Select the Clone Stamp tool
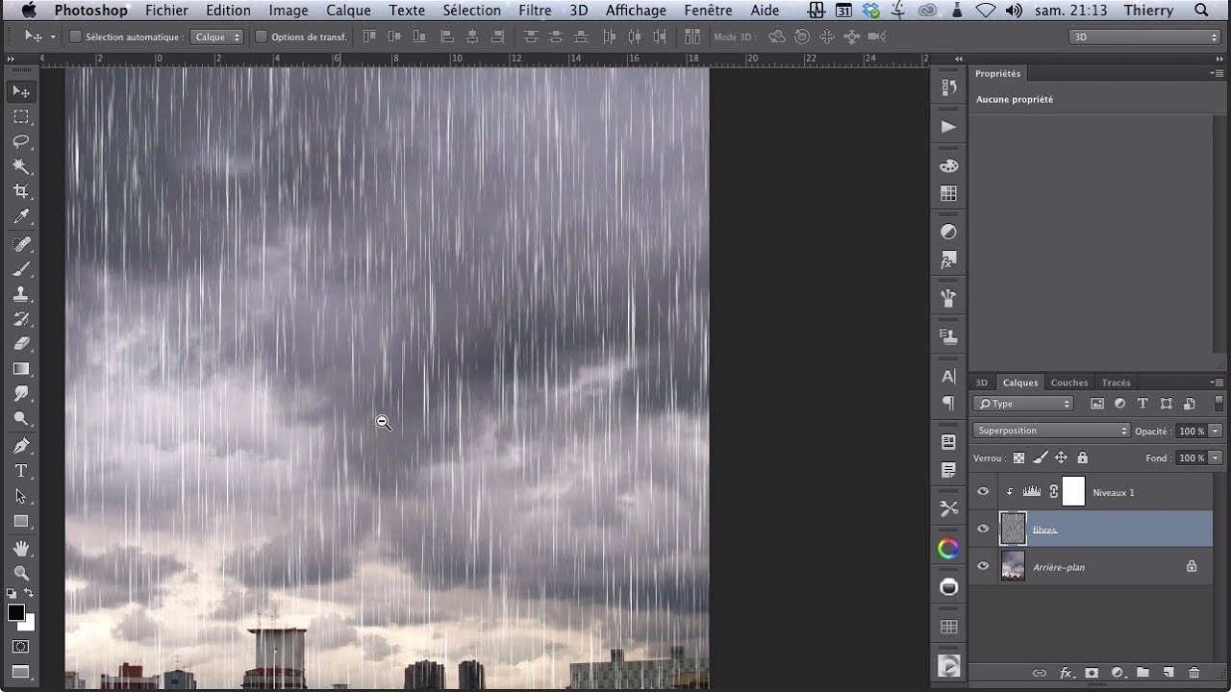Viewport: 1231px width, 692px height. point(21,294)
